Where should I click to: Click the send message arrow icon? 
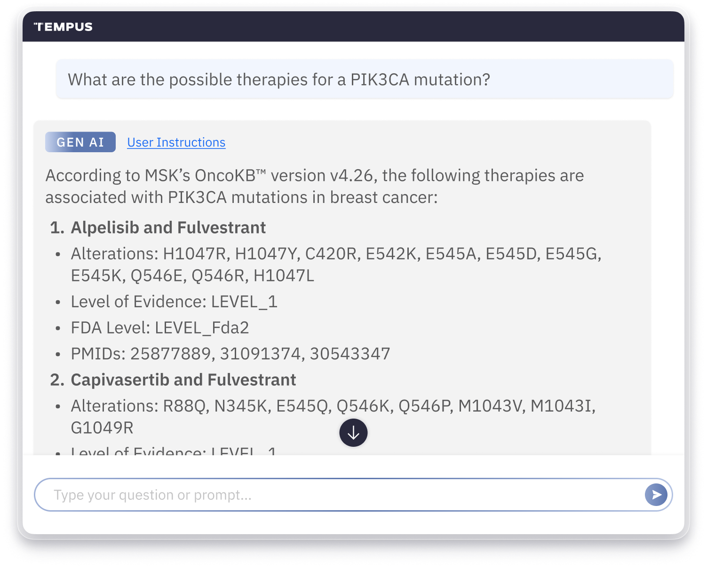click(x=656, y=495)
